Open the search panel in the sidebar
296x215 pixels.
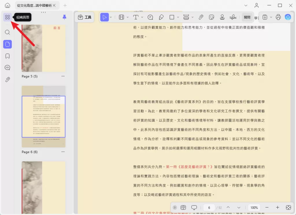point(8,32)
